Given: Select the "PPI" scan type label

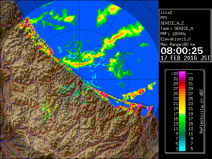Looking at the screenshot, I should (164, 18).
